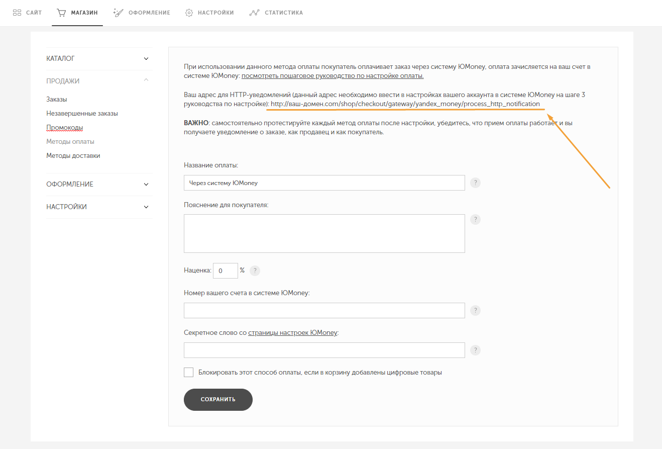
Task: Expand the Каталог sidebar section
Action: click(99, 59)
